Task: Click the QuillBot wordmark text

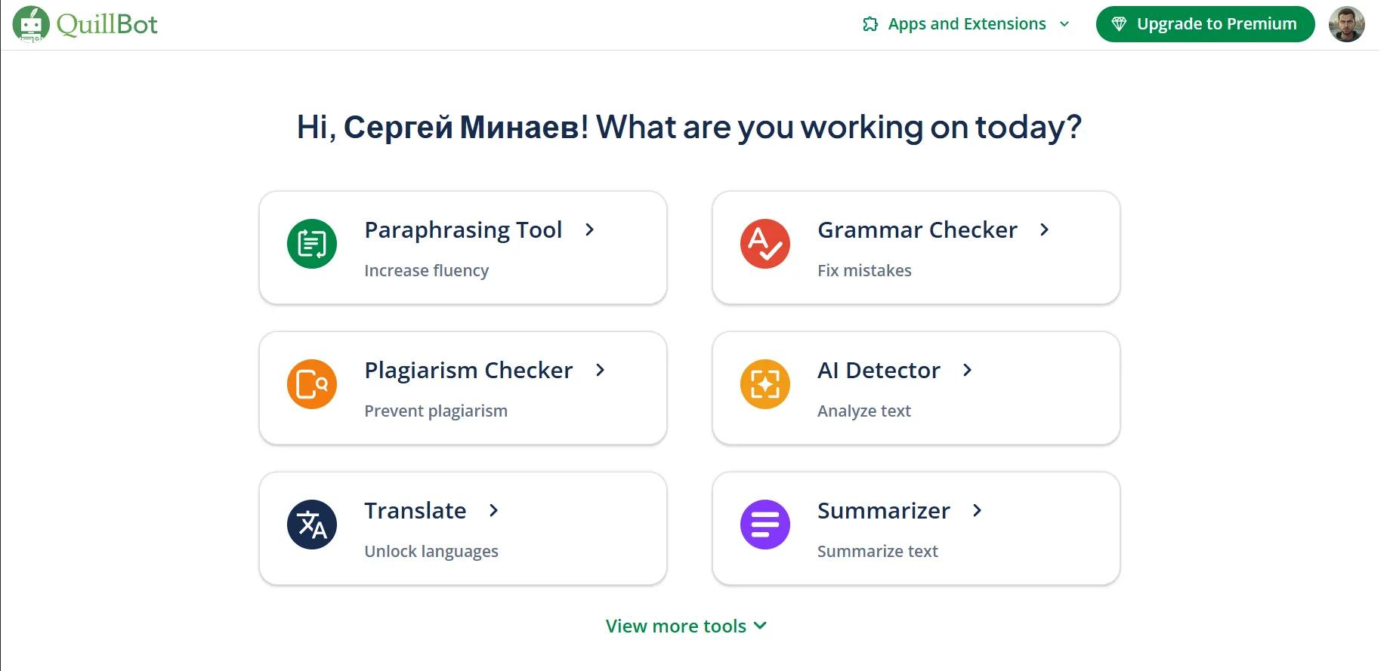Action: coord(107,25)
